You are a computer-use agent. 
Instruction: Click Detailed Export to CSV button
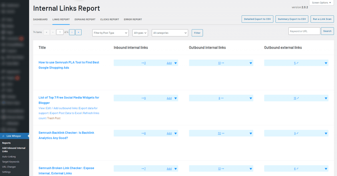tap(257, 19)
